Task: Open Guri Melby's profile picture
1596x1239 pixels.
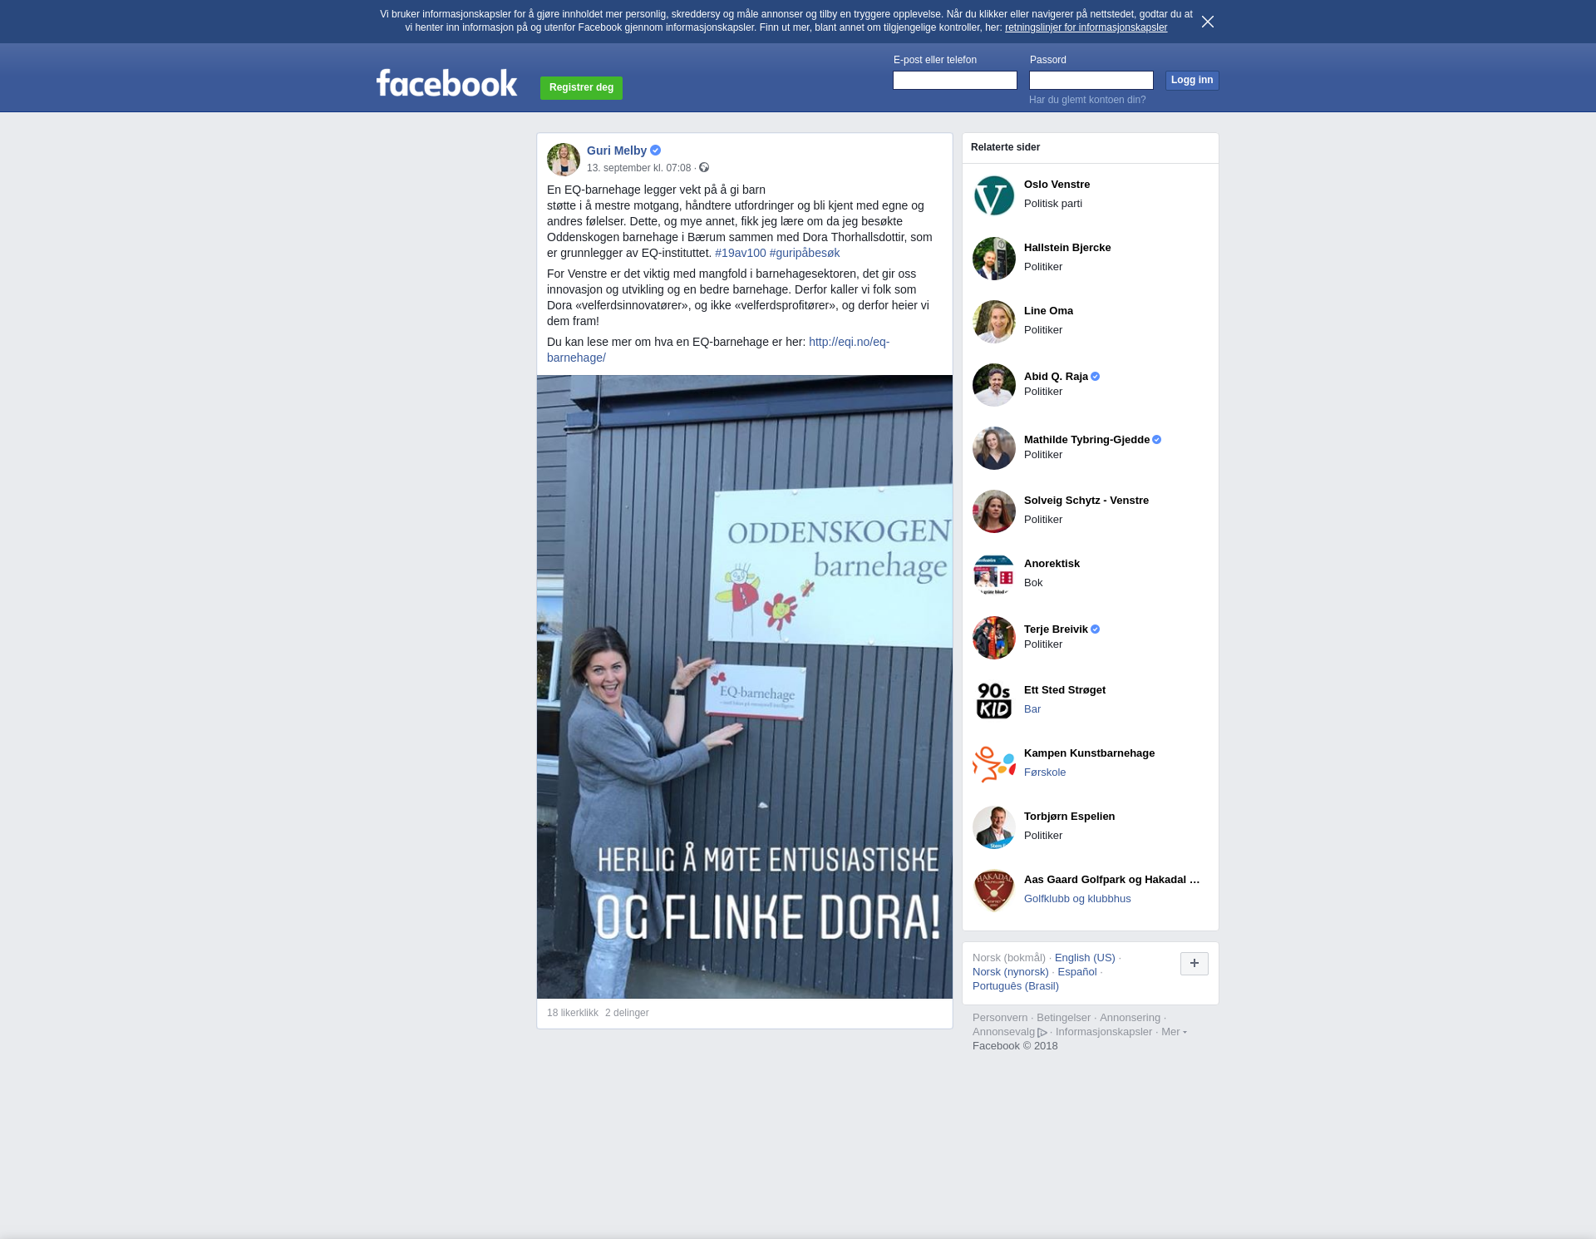Action: [x=563, y=159]
